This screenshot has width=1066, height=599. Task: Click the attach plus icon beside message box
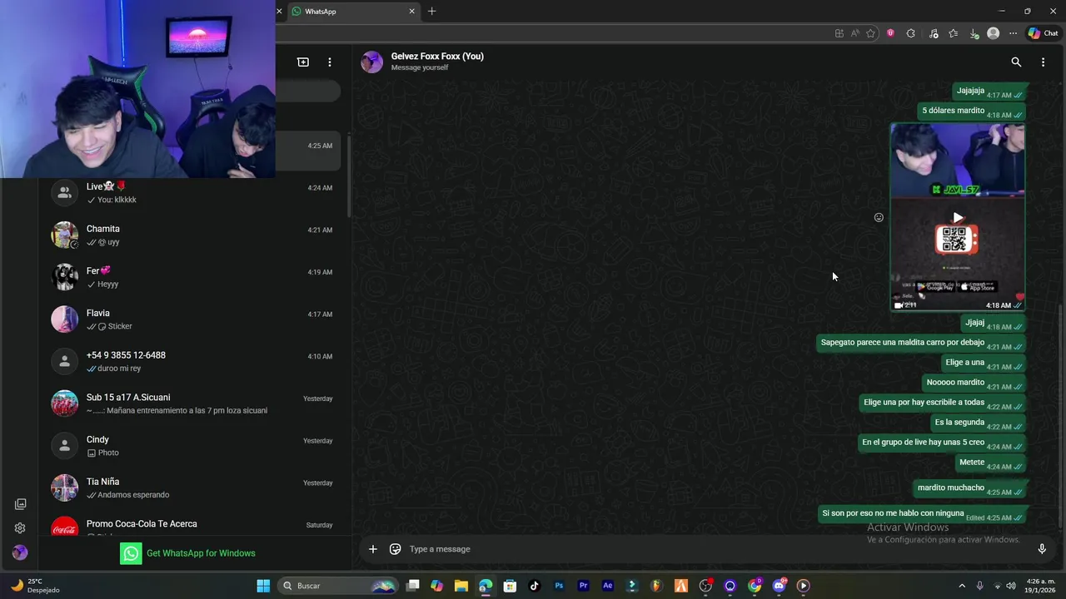[x=373, y=549]
